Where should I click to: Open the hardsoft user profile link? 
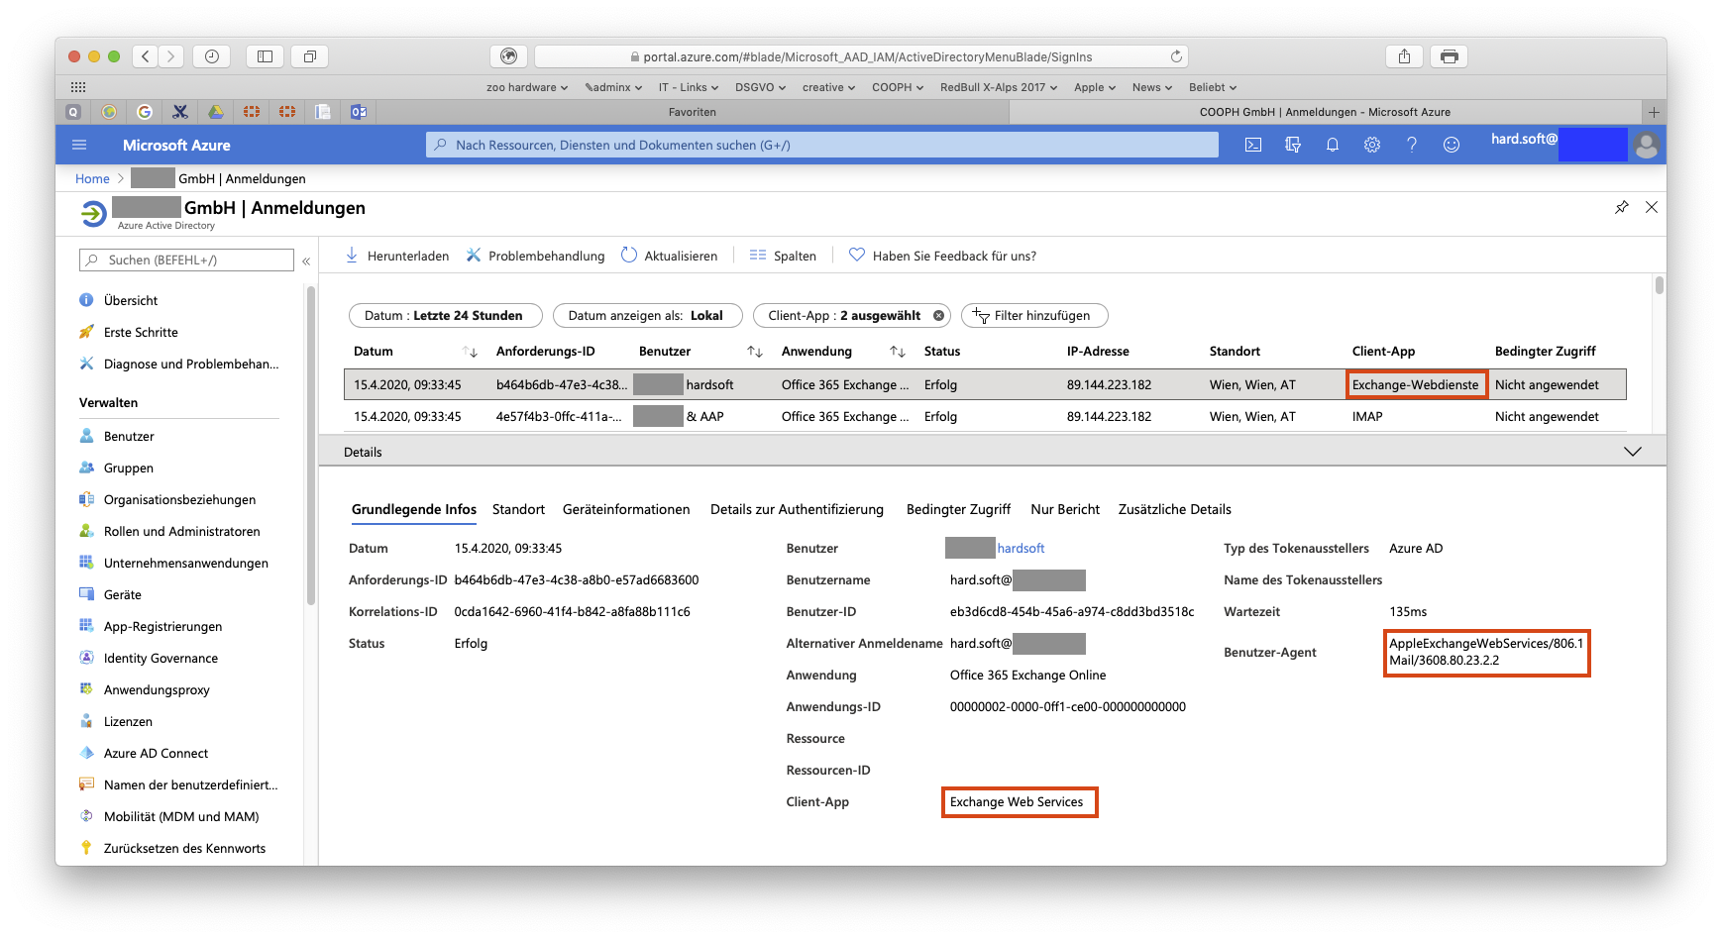1022,548
